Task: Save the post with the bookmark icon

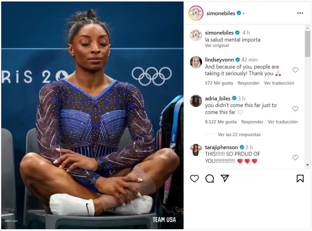Action: [300, 179]
